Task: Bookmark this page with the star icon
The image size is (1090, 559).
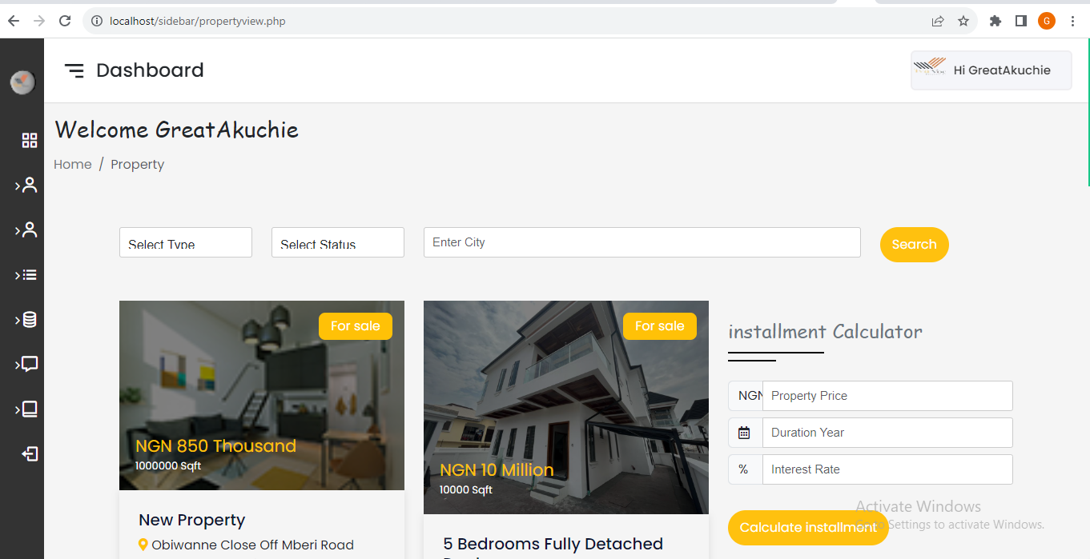Action: click(963, 21)
